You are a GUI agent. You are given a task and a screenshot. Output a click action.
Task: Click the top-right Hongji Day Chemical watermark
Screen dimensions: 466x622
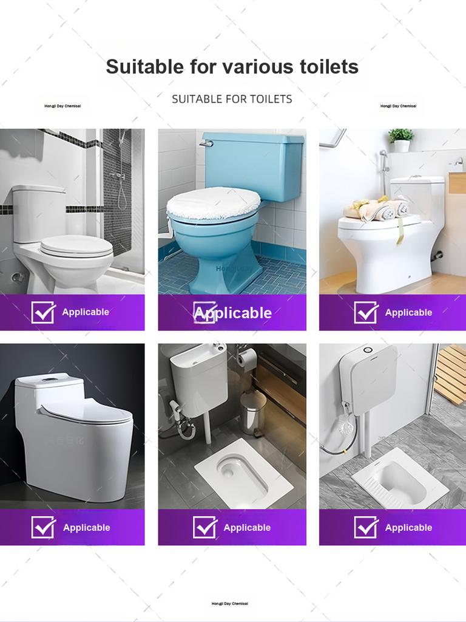[x=398, y=106]
